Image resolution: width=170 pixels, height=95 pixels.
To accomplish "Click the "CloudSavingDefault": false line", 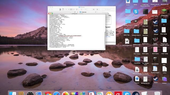I will click(57, 47).
